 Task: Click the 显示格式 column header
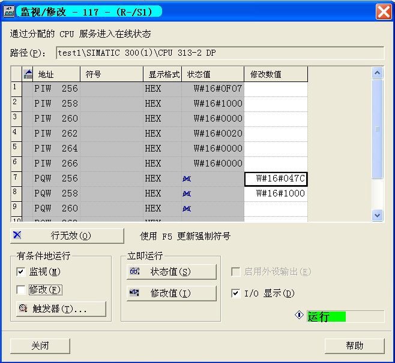point(162,74)
